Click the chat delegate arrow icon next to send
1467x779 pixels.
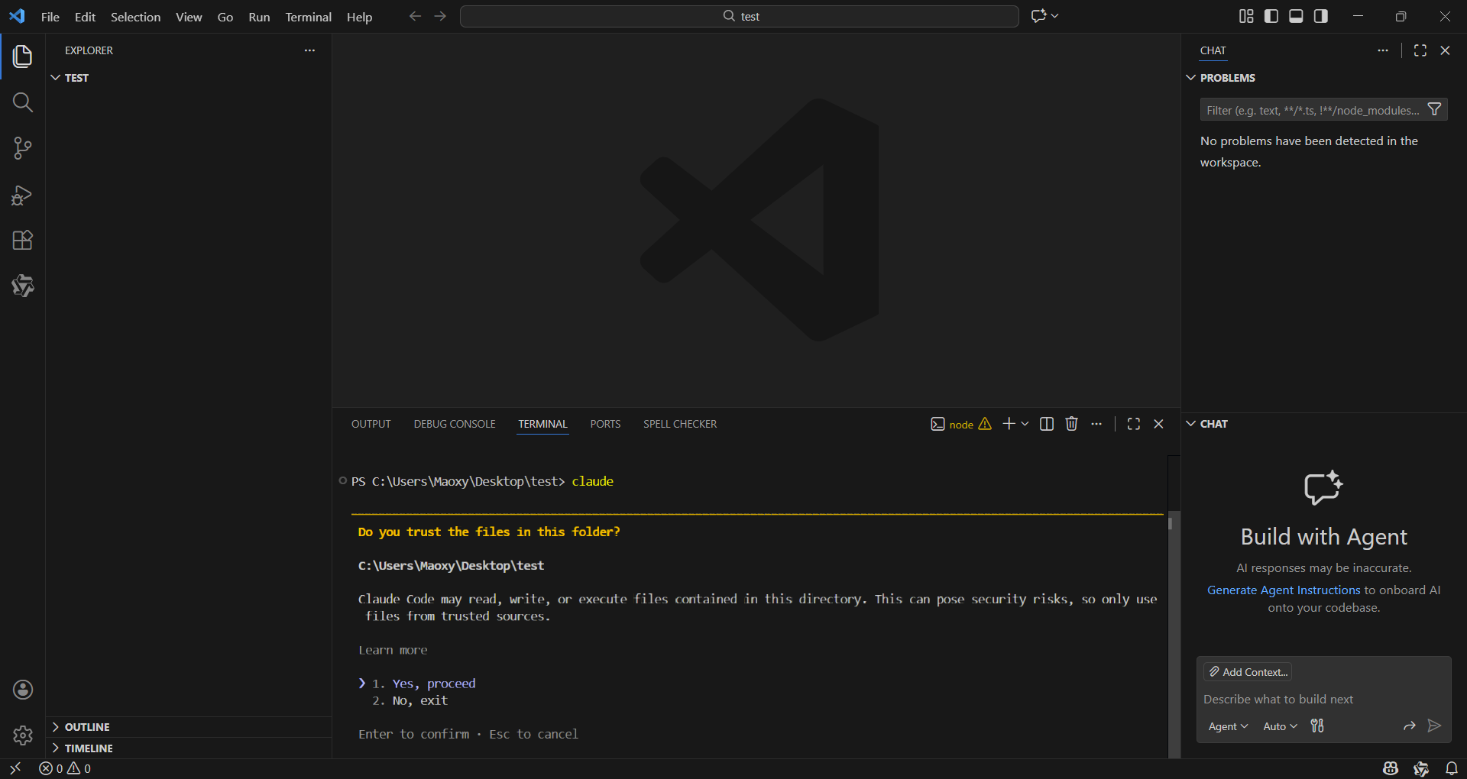coord(1410,726)
